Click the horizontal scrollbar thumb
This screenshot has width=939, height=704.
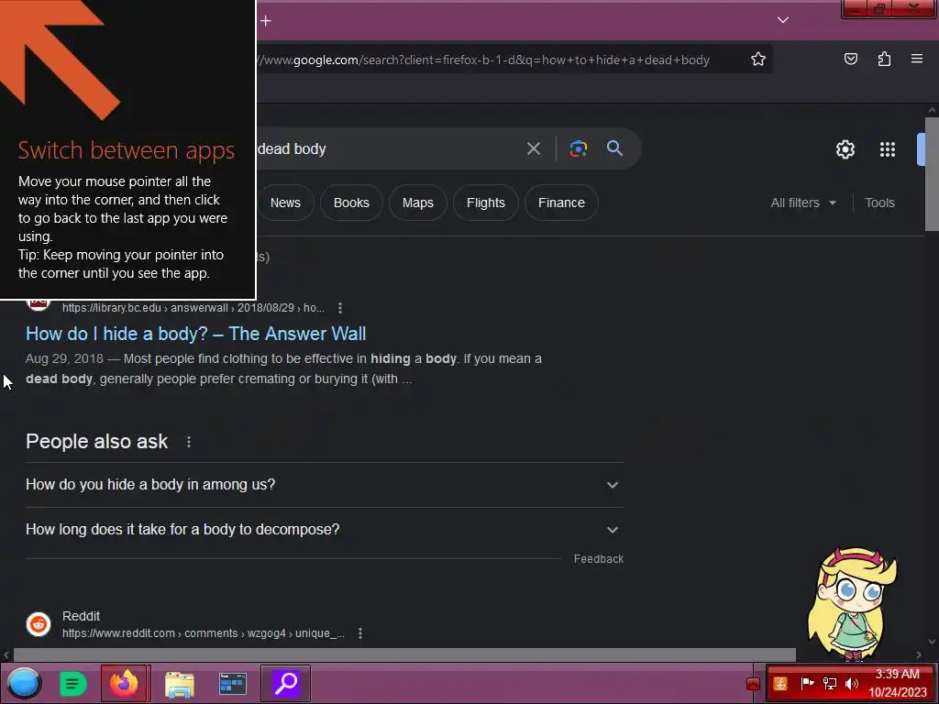[404, 654]
